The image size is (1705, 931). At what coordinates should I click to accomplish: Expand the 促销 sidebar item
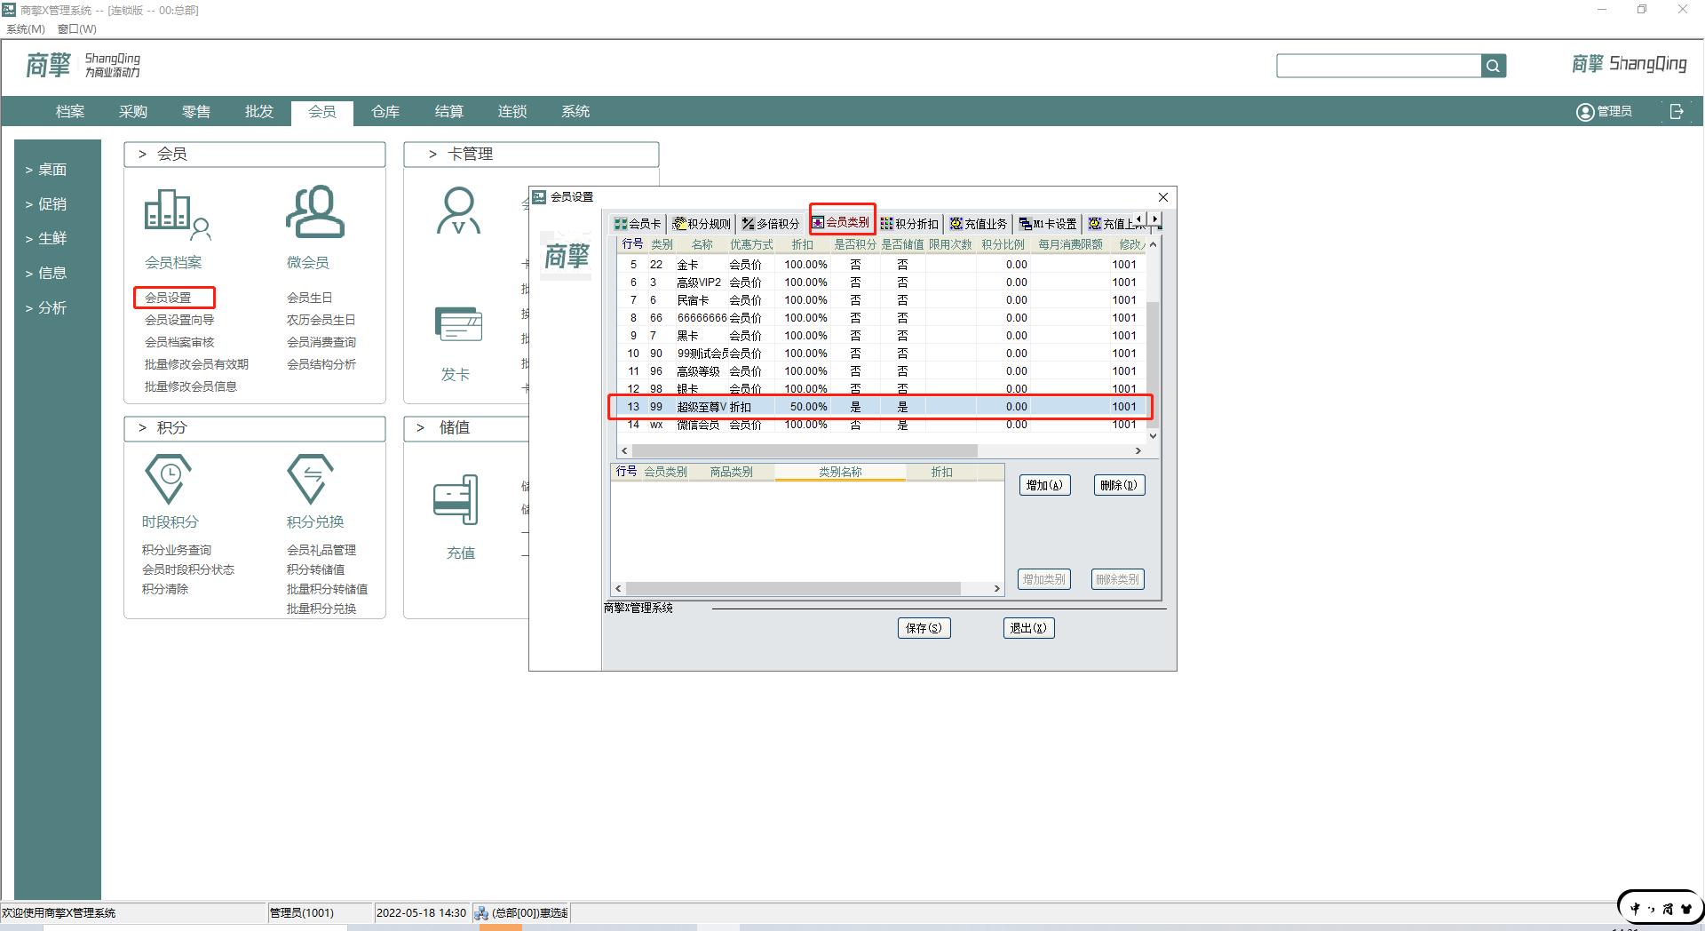click(46, 204)
